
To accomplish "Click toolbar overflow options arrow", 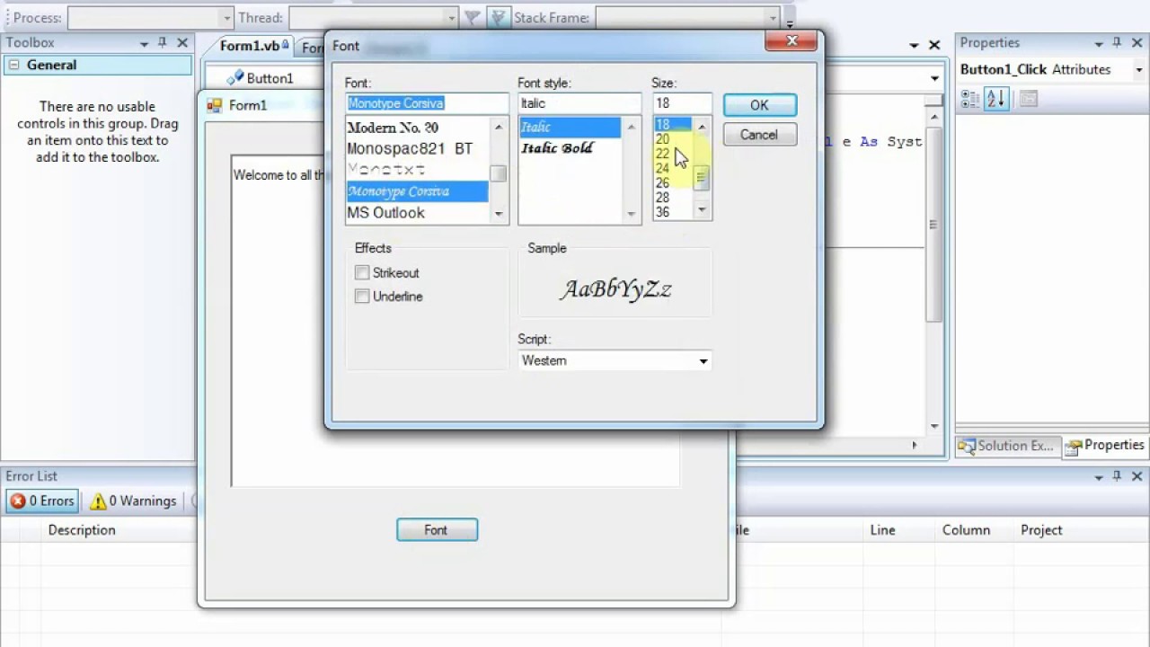I will 789,22.
